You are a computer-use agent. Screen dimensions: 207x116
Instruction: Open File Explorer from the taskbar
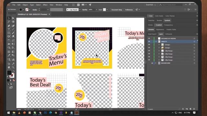[x=14, y=113]
